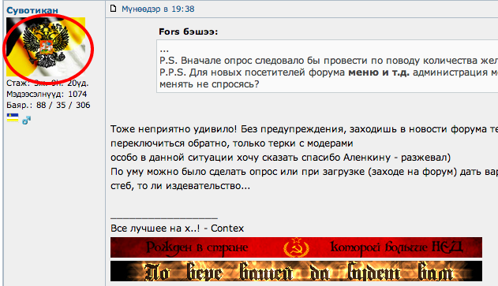
Task: Click quoted text 'менять не спросясь?'
Action: [x=209, y=84]
